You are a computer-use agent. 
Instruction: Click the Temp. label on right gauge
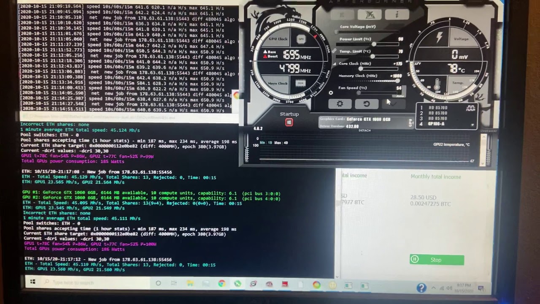pyautogui.click(x=457, y=83)
